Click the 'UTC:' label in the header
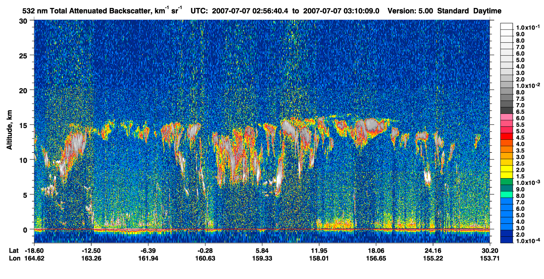 coord(200,11)
